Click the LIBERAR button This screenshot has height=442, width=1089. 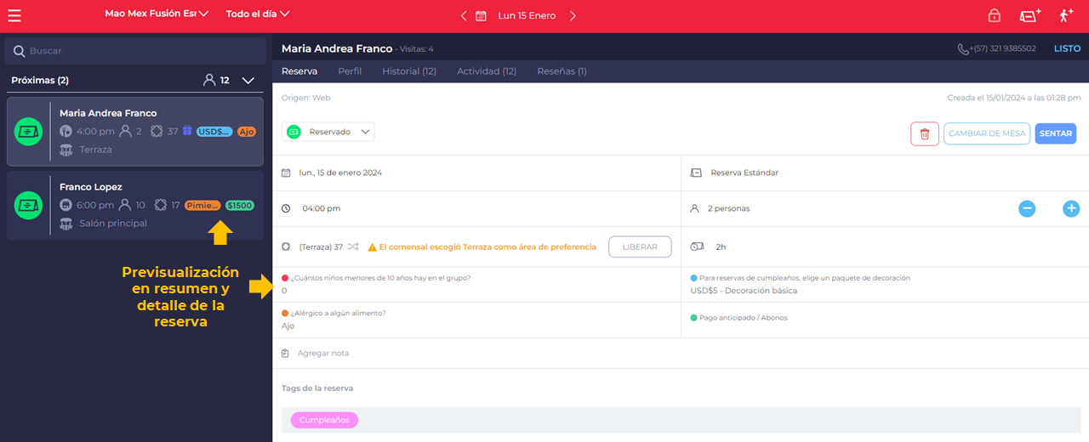click(x=640, y=246)
